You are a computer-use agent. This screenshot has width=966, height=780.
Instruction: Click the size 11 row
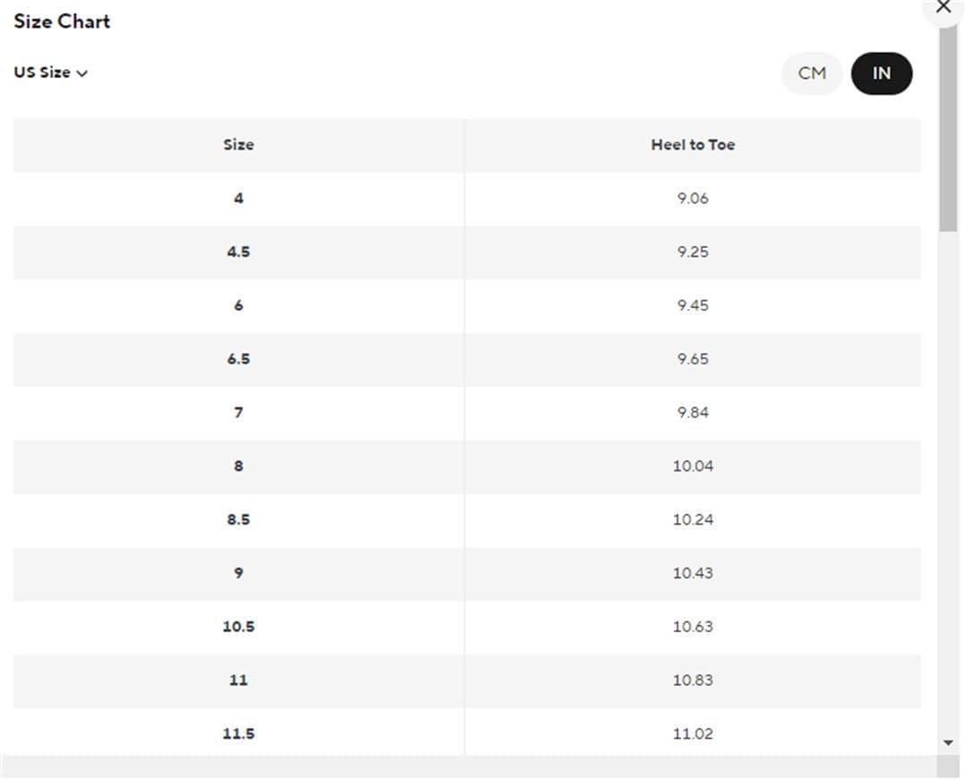(467, 681)
